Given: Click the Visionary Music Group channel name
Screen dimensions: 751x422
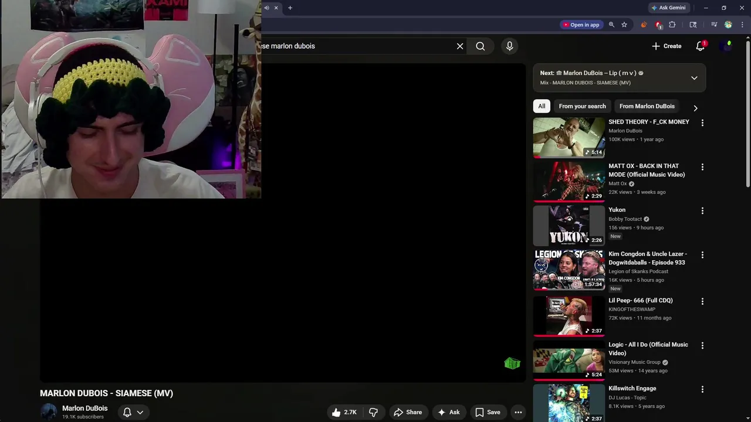Looking at the screenshot, I should click(x=634, y=362).
